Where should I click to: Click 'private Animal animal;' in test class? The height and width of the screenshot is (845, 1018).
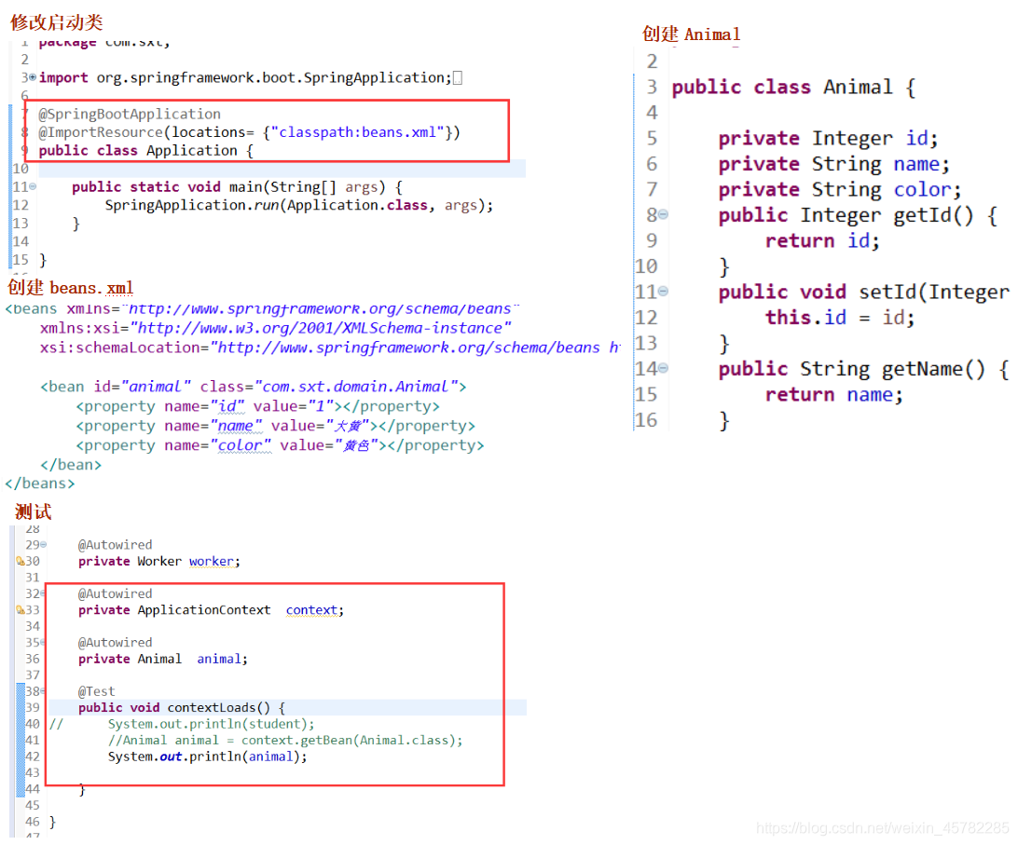[x=163, y=659]
